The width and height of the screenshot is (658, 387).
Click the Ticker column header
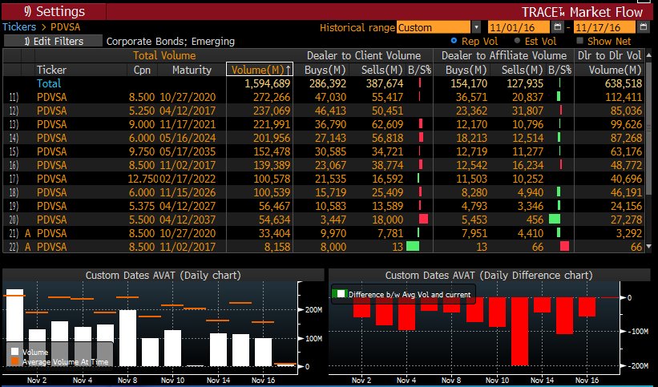[51, 70]
